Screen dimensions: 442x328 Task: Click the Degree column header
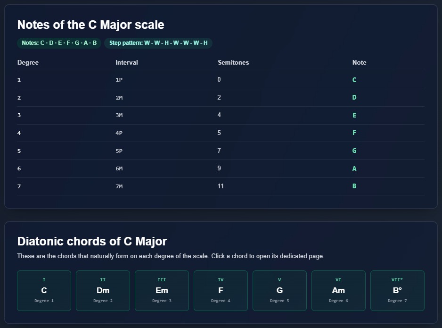click(x=28, y=62)
